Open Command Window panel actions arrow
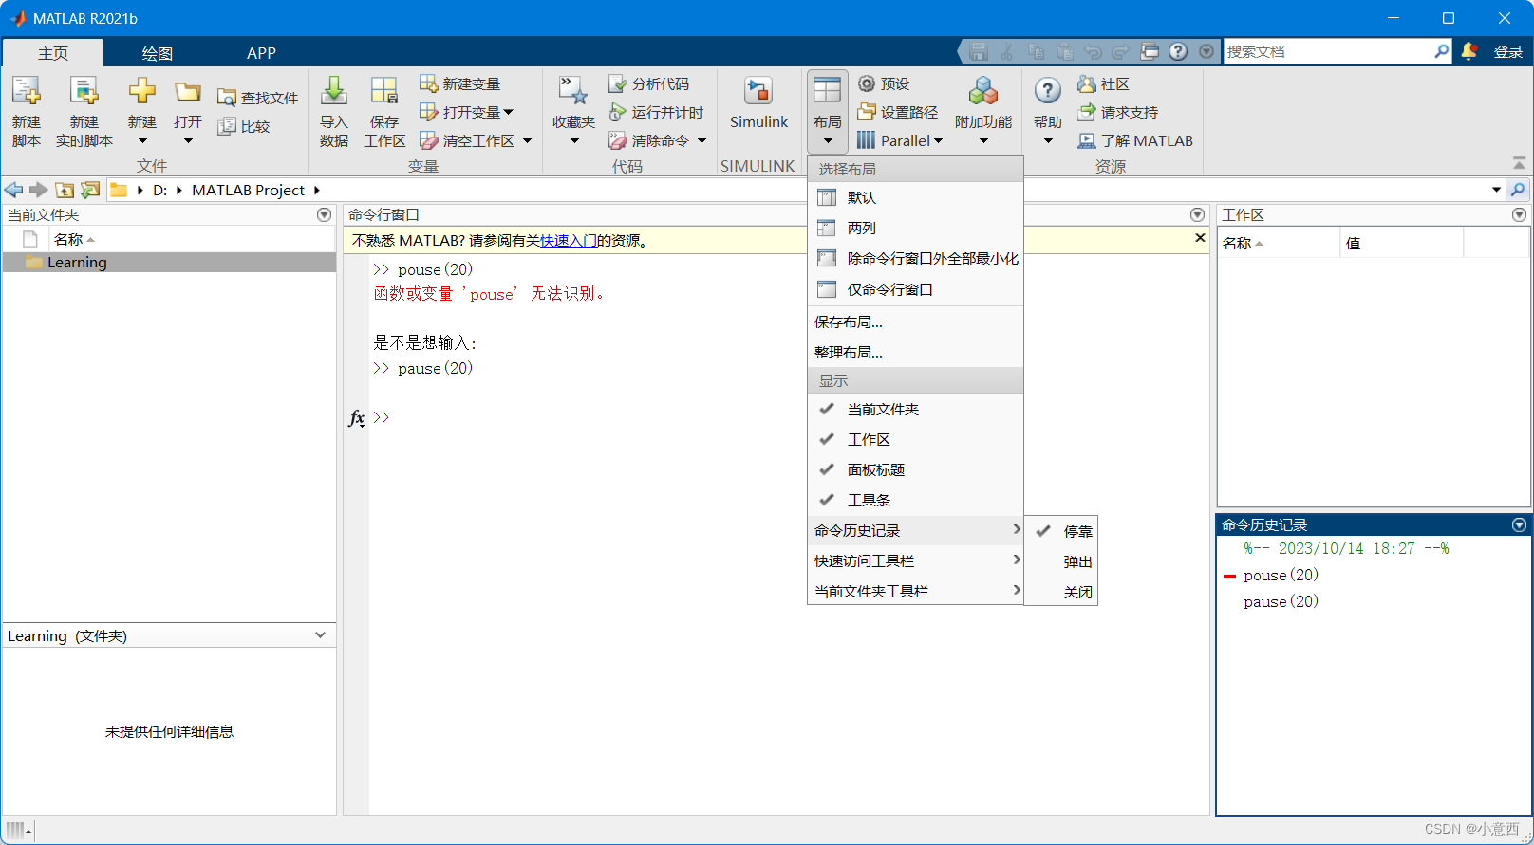Image resolution: width=1534 pixels, height=845 pixels. coord(1197,215)
